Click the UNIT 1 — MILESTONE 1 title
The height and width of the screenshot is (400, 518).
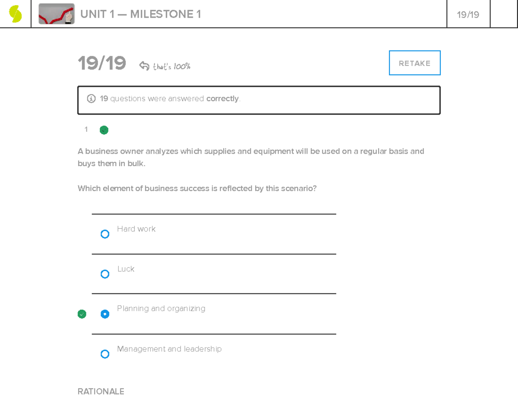pos(141,14)
